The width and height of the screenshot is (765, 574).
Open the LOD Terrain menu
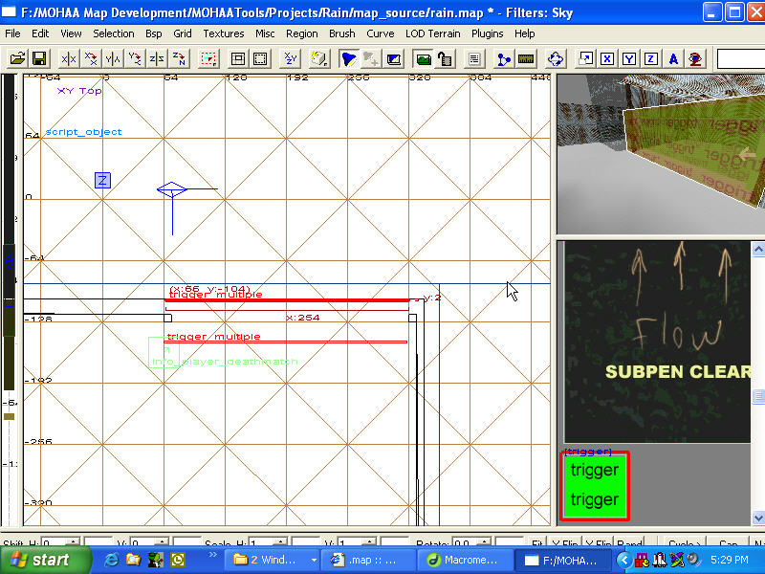[x=432, y=33]
